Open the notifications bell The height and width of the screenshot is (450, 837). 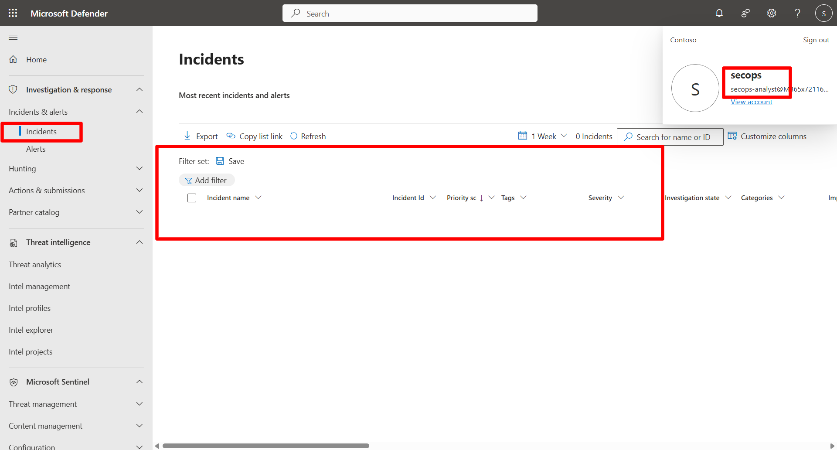719,13
